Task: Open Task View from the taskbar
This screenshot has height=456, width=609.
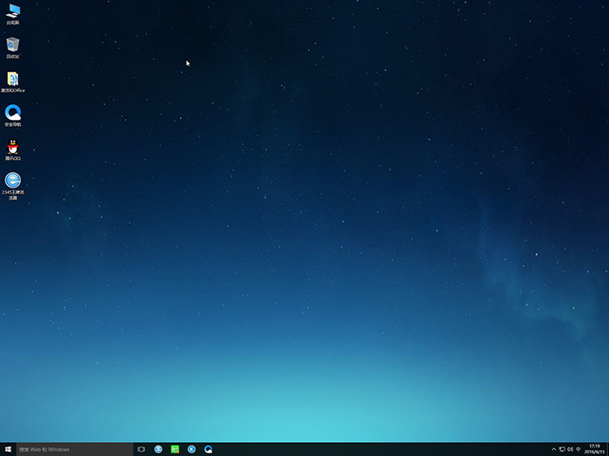Action: tap(141, 449)
